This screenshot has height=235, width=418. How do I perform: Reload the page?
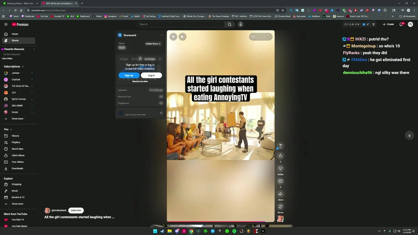(x=15, y=10)
